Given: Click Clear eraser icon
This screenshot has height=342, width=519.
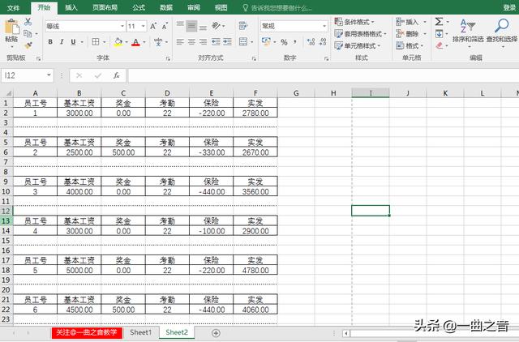Looking at the screenshot, I should pyautogui.click(x=440, y=45).
